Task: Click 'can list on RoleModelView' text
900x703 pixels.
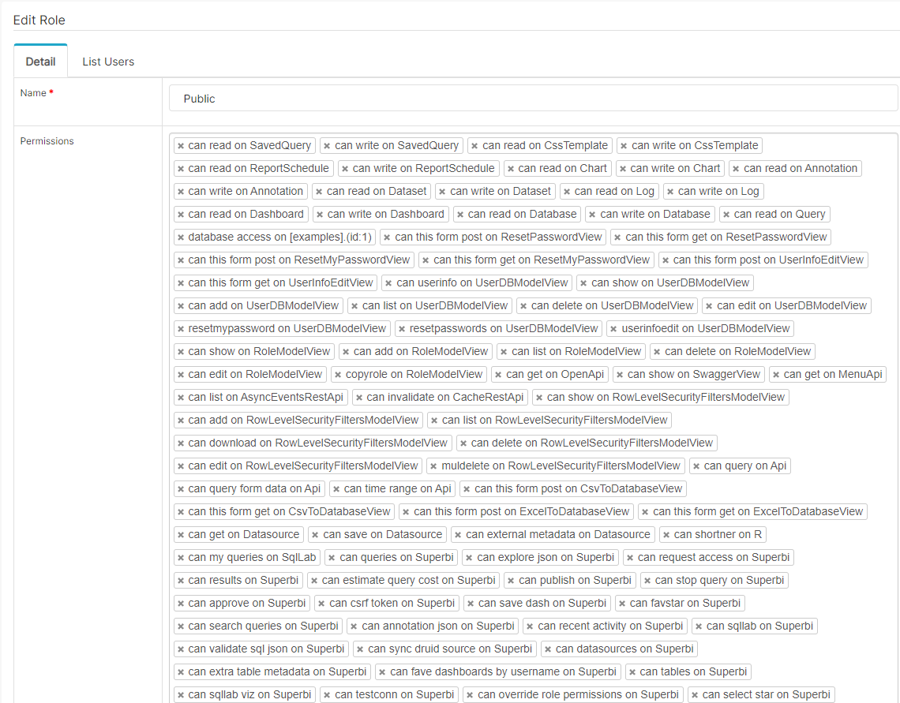Action: [x=576, y=352]
